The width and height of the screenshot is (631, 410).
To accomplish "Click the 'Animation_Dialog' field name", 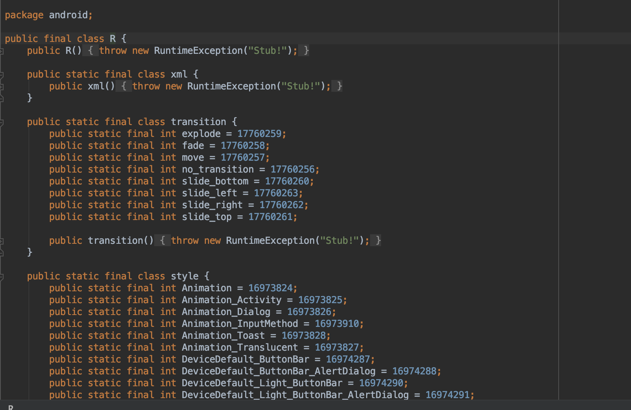I will coord(226,312).
